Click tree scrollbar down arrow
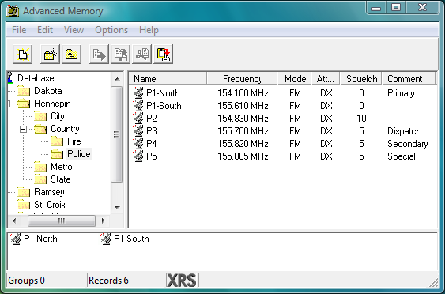 click(x=117, y=207)
